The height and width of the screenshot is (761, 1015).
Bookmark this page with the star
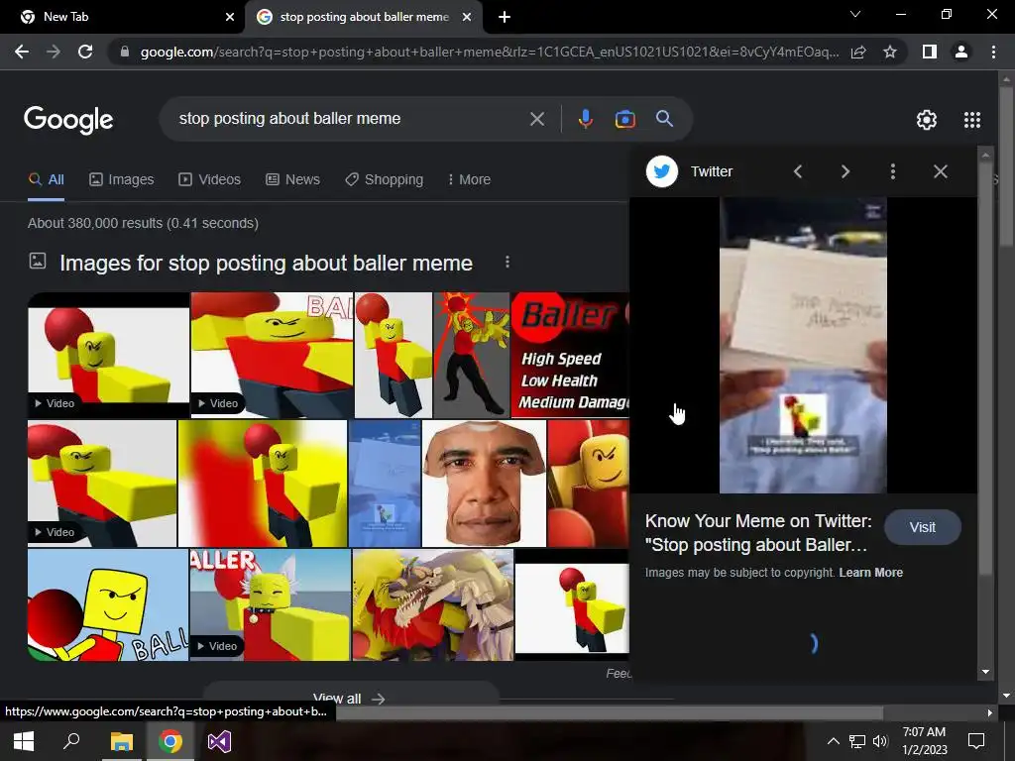click(890, 52)
